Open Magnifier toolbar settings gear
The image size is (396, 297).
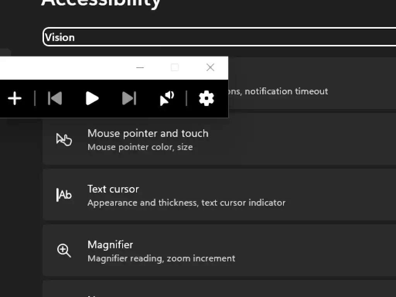(x=207, y=99)
